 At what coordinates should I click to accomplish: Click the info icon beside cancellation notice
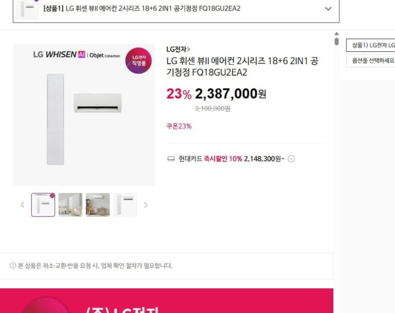13,265
